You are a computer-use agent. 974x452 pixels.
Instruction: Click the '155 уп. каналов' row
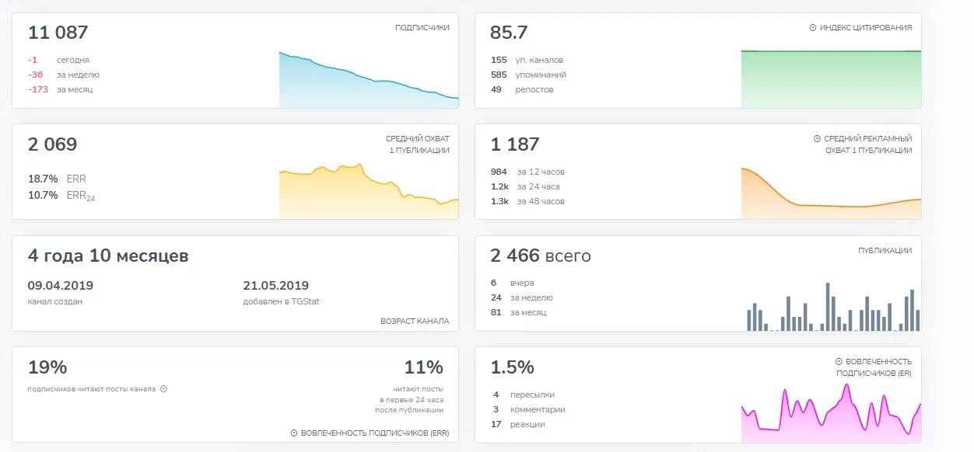coord(527,60)
